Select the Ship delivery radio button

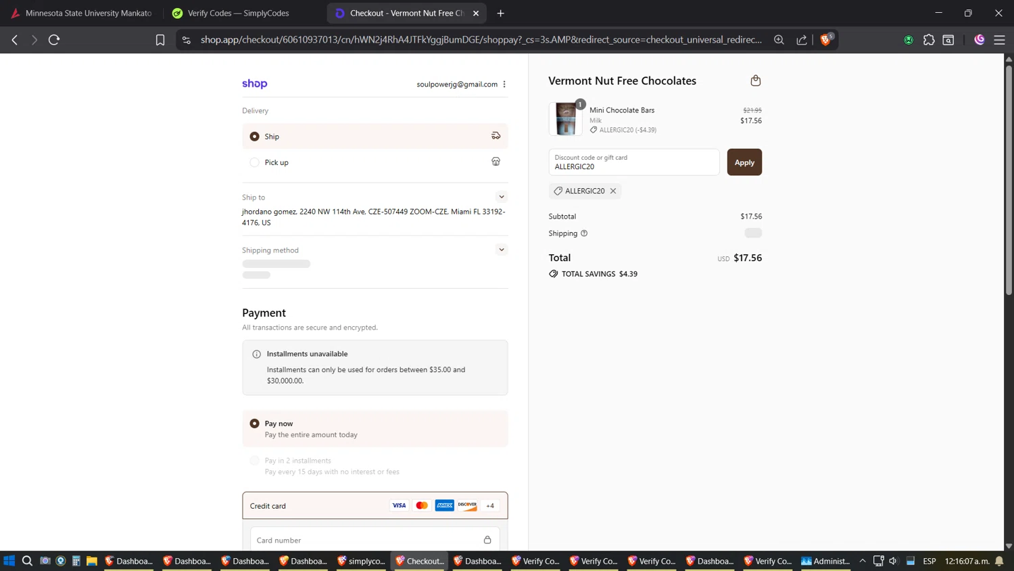pyautogui.click(x=254, y=136)
